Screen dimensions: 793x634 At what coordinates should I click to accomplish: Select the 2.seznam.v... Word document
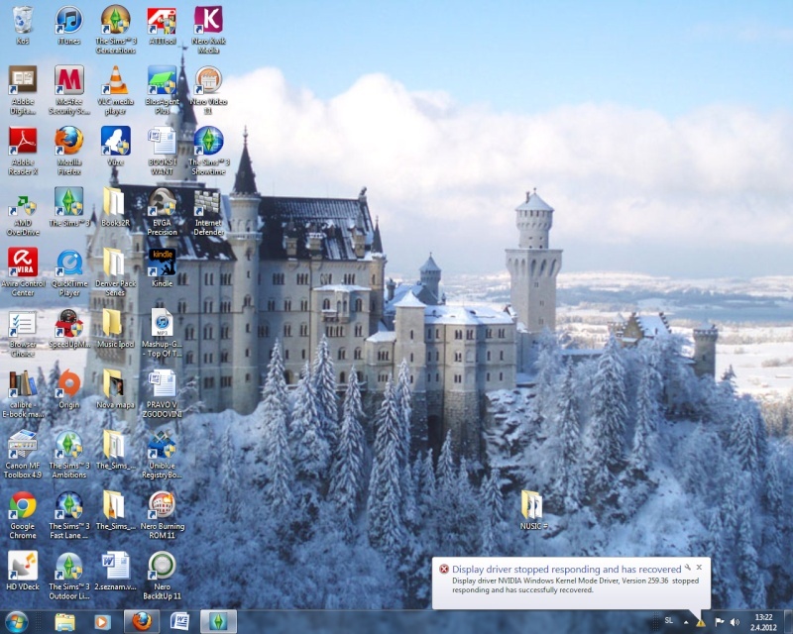click(115, 572)
